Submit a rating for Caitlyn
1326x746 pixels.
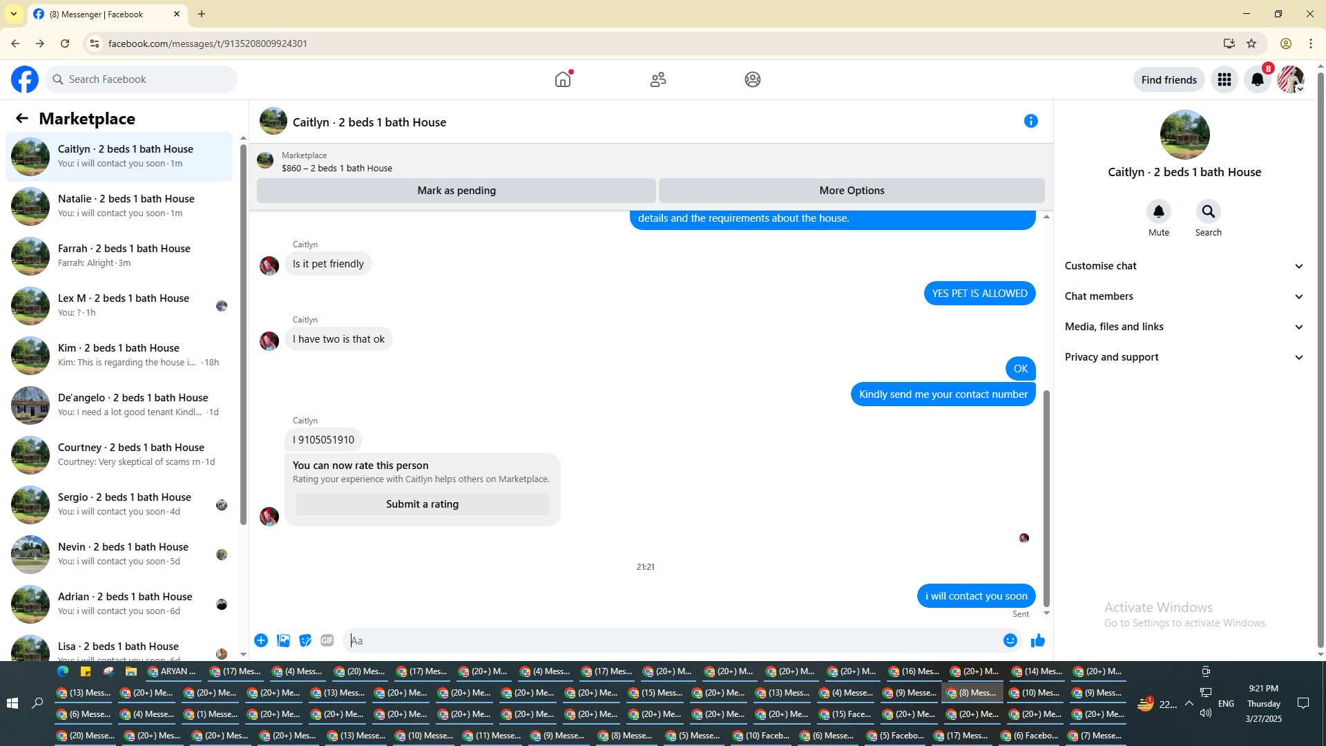tap(422, 504)
